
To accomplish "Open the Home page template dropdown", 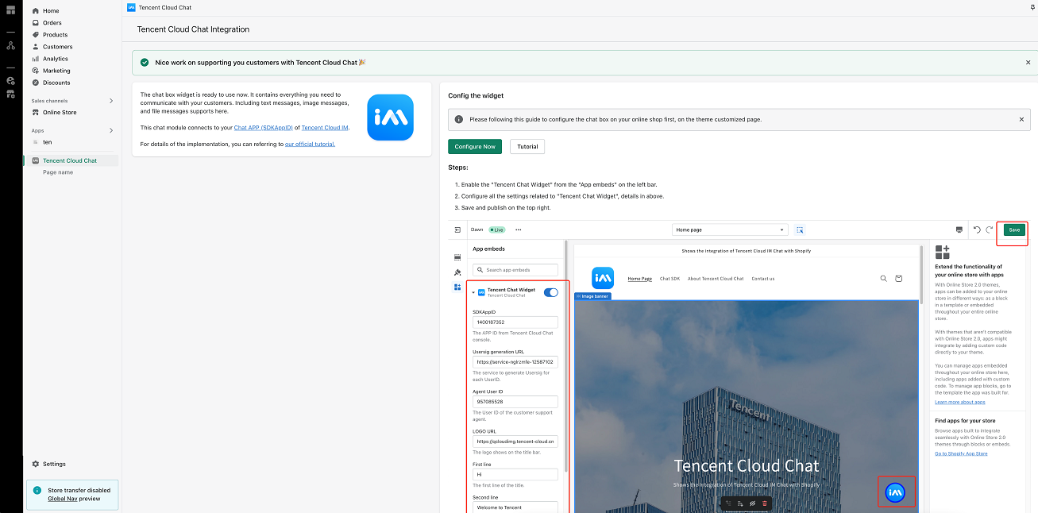I will tap(730, 229).
